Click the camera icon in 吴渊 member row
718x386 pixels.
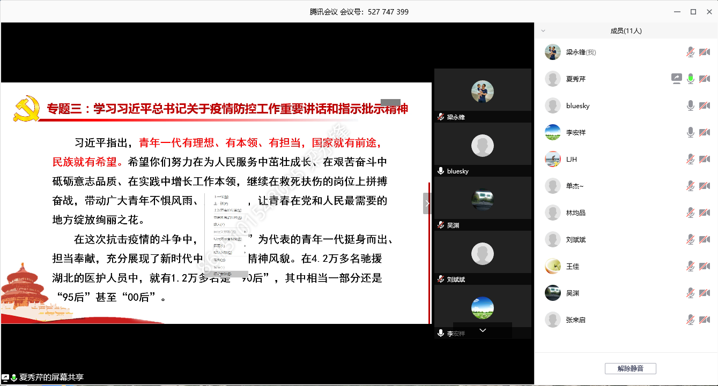[x=705, y=293]
